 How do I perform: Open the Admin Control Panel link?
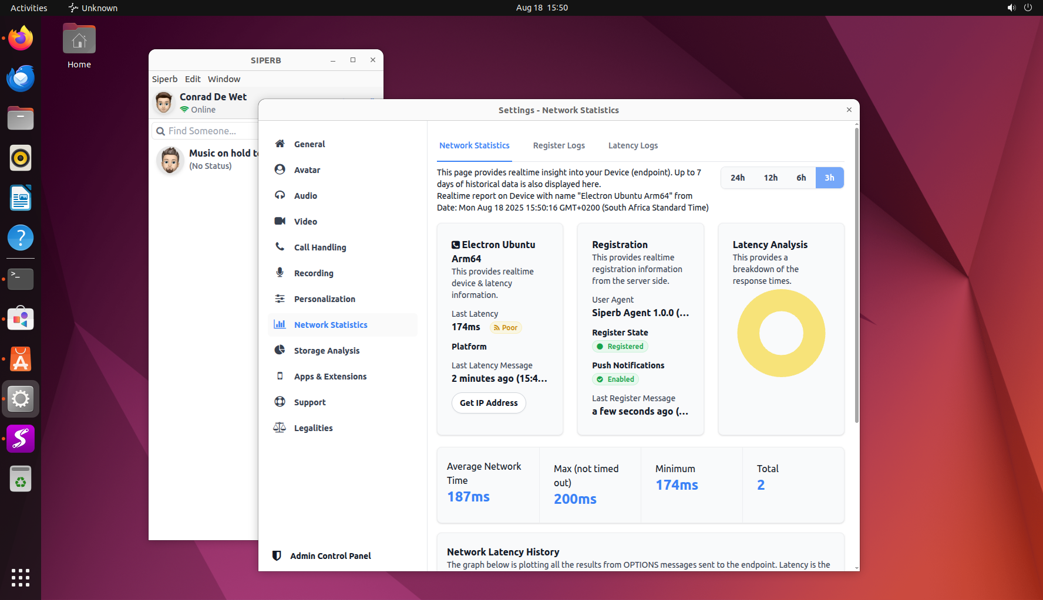click(330, 556)
